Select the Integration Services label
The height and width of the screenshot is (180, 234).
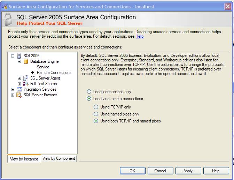[x=40, y=89]
